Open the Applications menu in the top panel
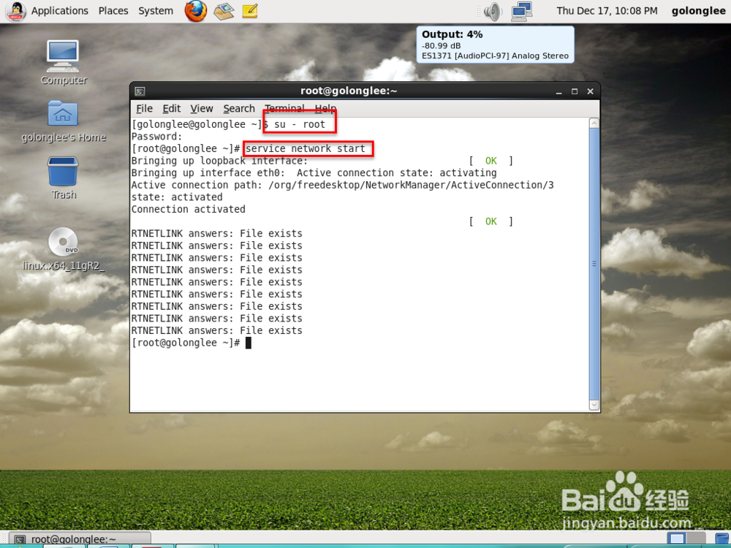The width and height of the screenshot is (731, 548). coord(59,10)
